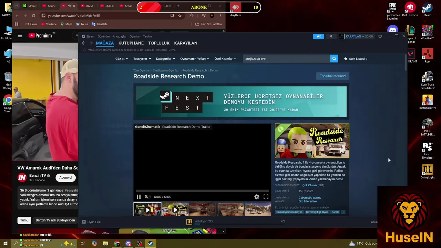
Task: Launch Euro Truck Simulator 2 desktop icon
Action: [428, 81]
